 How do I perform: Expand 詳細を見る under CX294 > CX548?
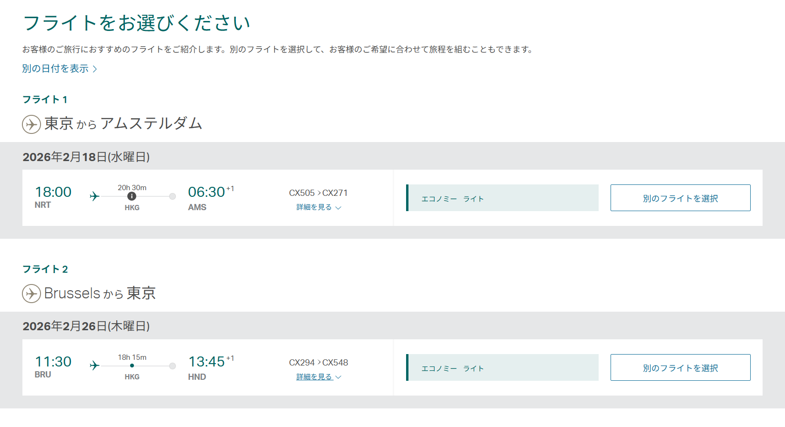click(x=318, y=377)
